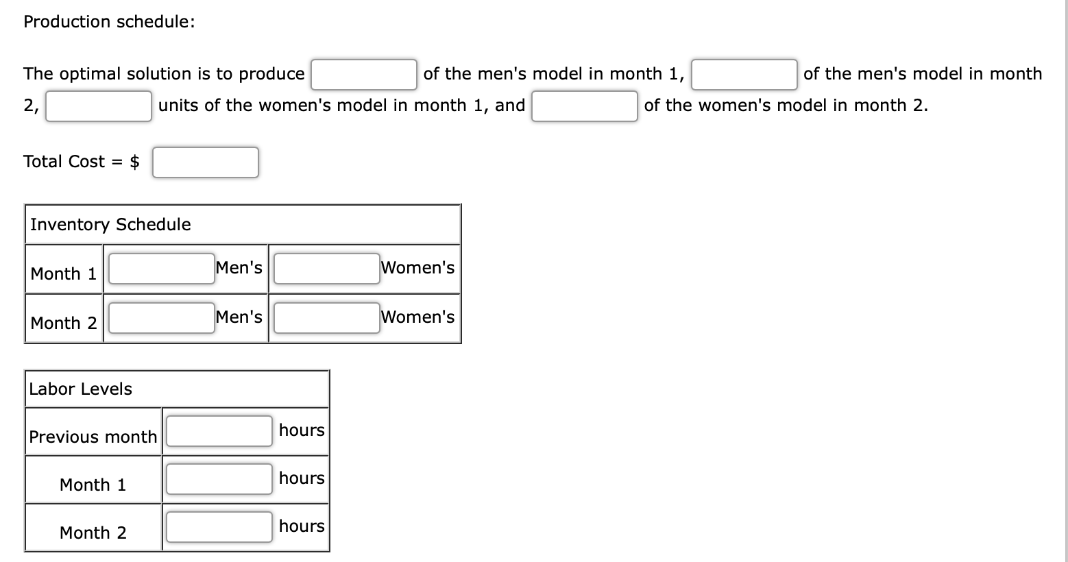Click the Month 1 labor hours field

(218, 478)
